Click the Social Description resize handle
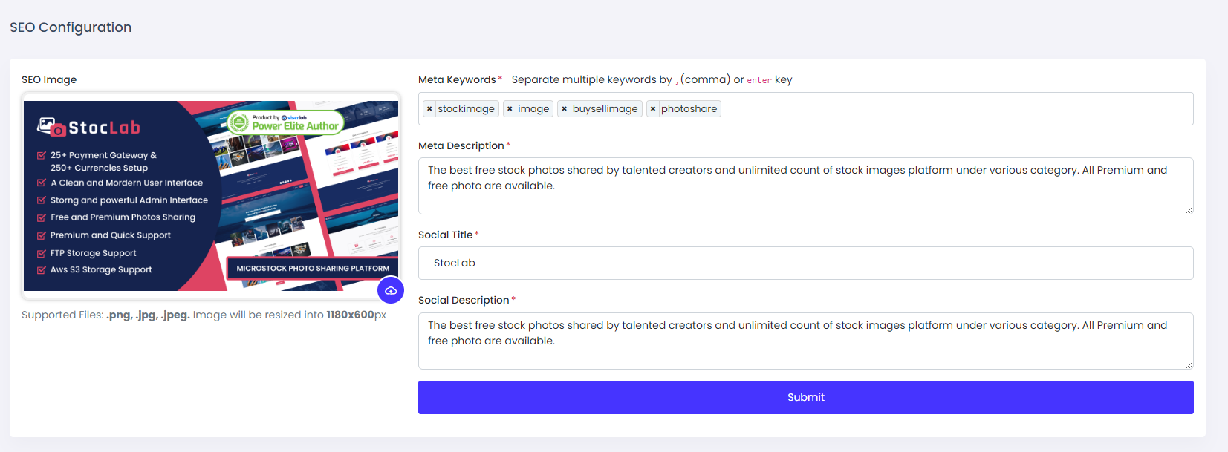1228x452 pixels. click(1189, 365)
